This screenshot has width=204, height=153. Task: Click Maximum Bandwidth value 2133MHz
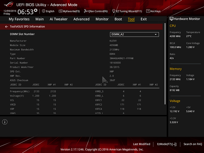point(114,50)
